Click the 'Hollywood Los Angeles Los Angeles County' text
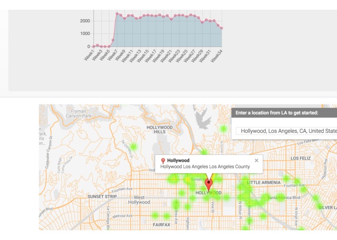Screen dimensions: 337x240 [x=205, y=167]
